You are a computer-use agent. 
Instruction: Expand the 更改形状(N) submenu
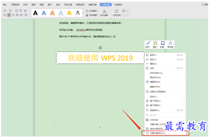165,77
